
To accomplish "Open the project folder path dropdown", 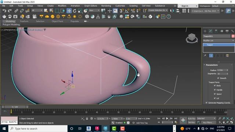I will (x=205, y=11).
